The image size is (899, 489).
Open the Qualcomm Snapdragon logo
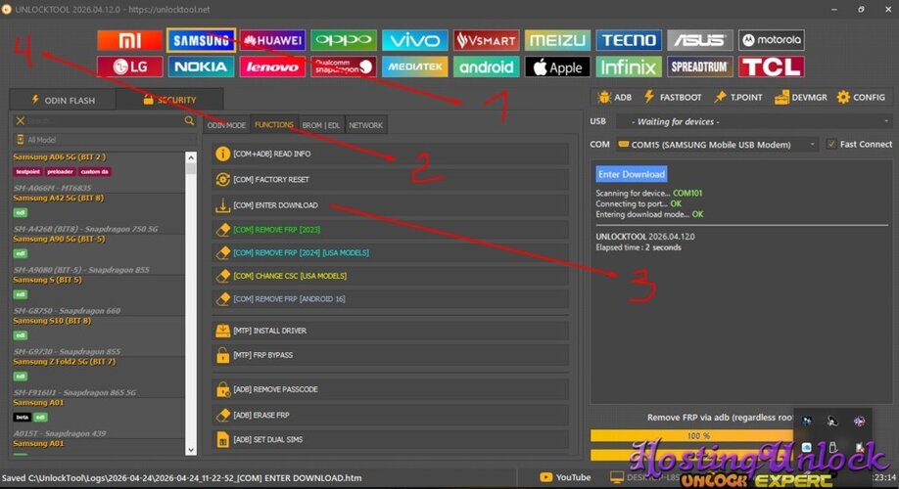344,67
